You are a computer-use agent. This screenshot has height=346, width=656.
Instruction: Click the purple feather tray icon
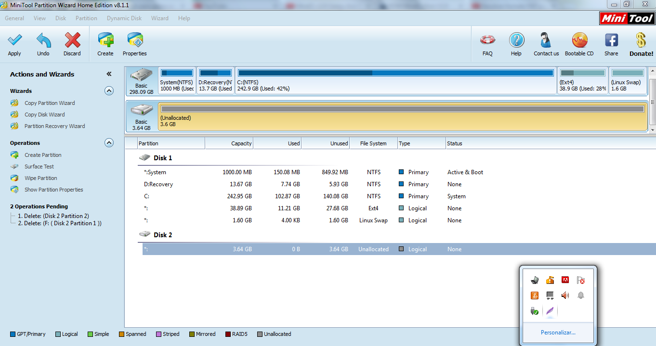[x=550, y=311]
